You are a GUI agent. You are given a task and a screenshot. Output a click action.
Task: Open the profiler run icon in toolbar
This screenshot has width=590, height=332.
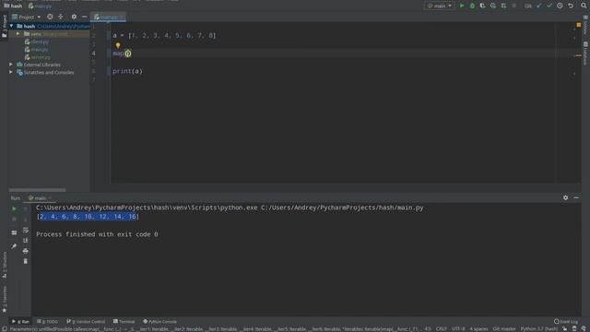click(x=493, y=6)
